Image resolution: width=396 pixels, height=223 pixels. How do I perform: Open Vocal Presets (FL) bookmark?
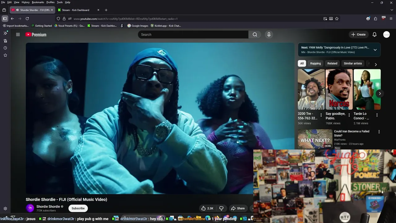[69, 26]
